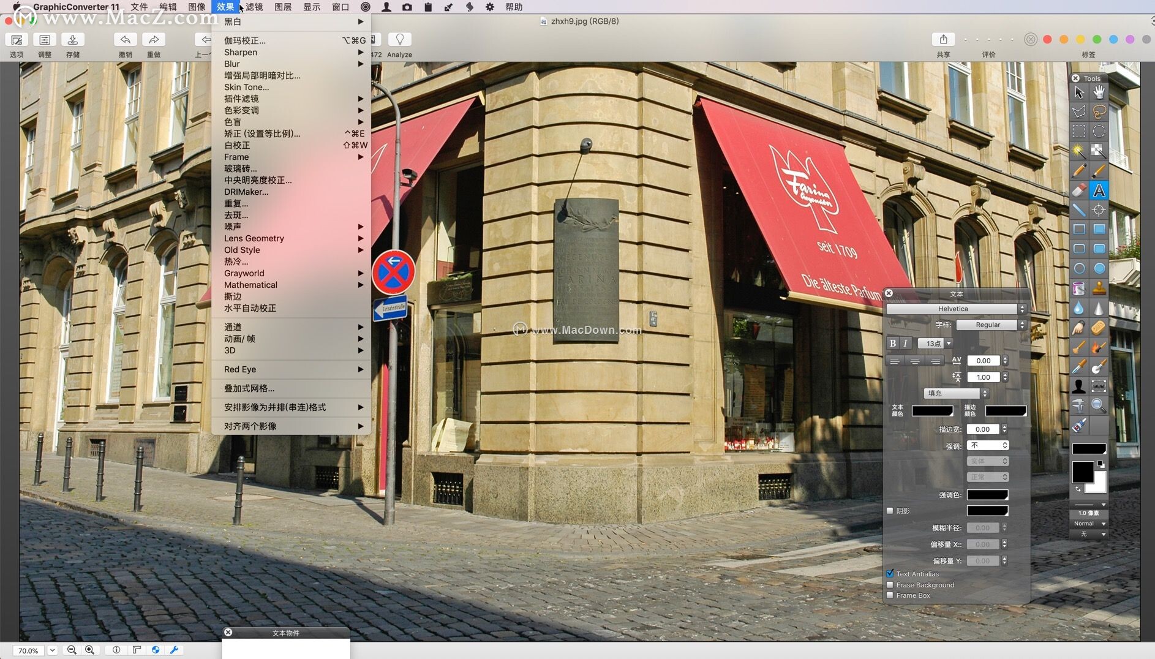This screenshot has width=1155, height=659.
Task: Select the text A tool
Action: [x=1099, y=190]
